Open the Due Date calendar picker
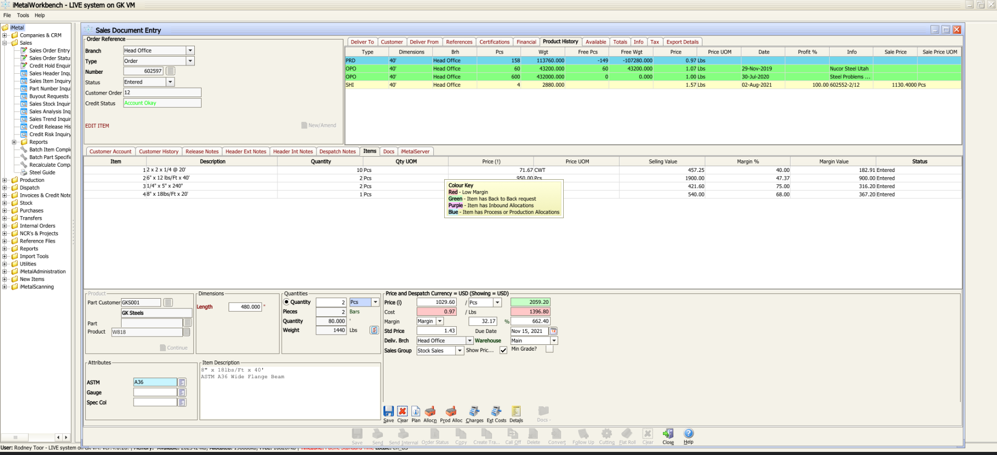 coord(554,331)
